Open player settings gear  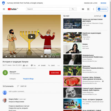[x=46, y=56]
